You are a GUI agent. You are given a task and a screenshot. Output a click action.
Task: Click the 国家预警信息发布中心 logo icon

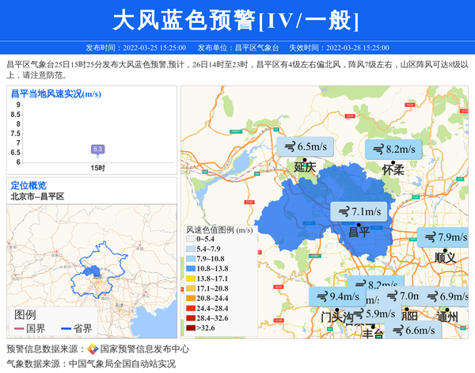pos(93,349)
